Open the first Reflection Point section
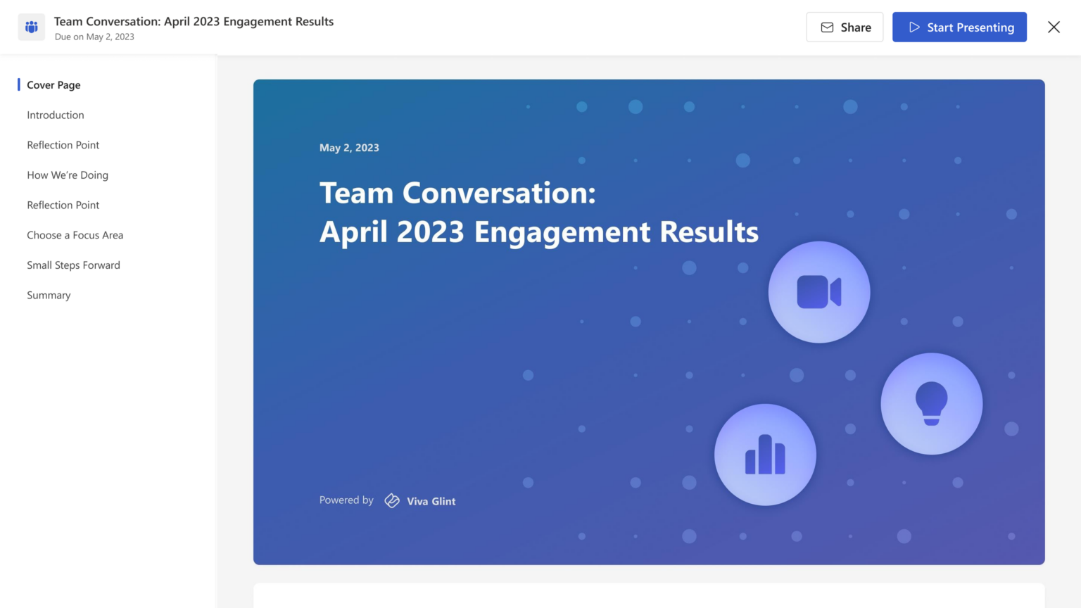 pyautogui.click(x=63, y=145)
